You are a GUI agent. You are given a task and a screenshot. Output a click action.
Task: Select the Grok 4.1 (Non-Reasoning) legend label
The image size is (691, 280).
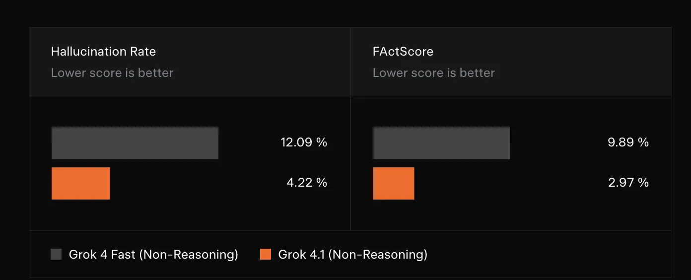point(352,255)
